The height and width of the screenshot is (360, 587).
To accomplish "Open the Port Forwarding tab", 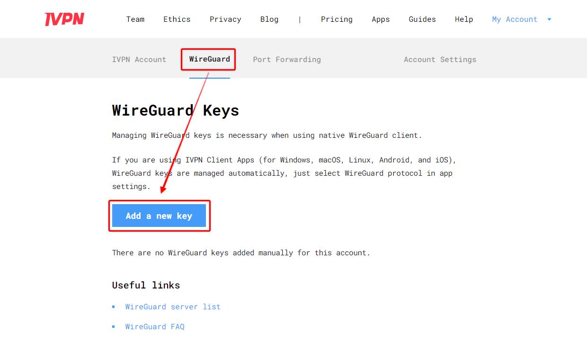I will click(x=287, y=59).
